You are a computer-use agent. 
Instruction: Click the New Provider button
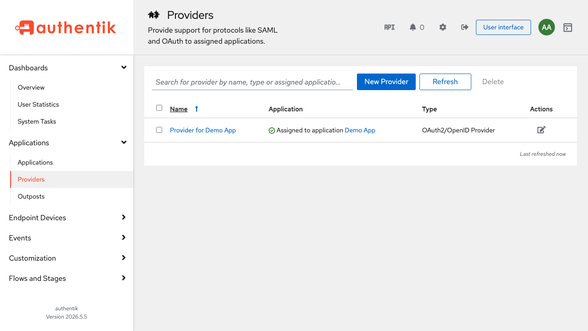coord(386,82)
